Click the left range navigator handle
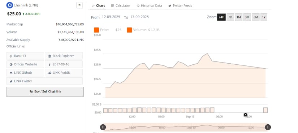 pos(103,127)
